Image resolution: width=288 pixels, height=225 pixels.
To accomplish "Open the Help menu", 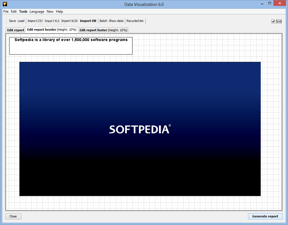I will pos(59,11).
